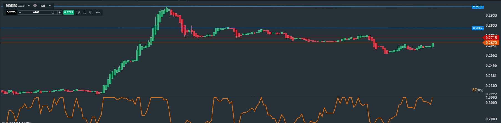Edit the 6200 volume field

36,12
